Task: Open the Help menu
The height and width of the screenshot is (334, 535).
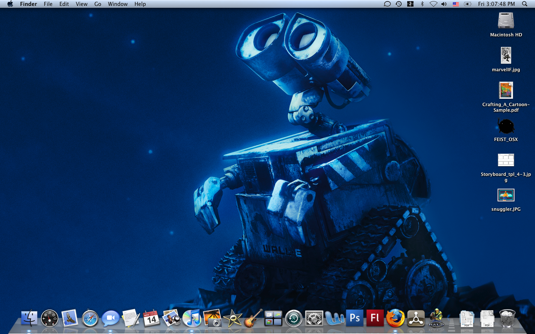Action: [140, 4]
